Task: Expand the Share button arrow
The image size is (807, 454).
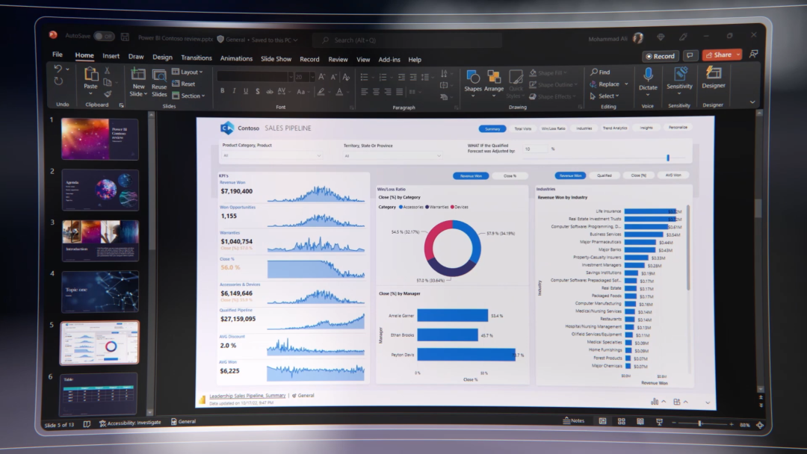Action: coord(738,55)
